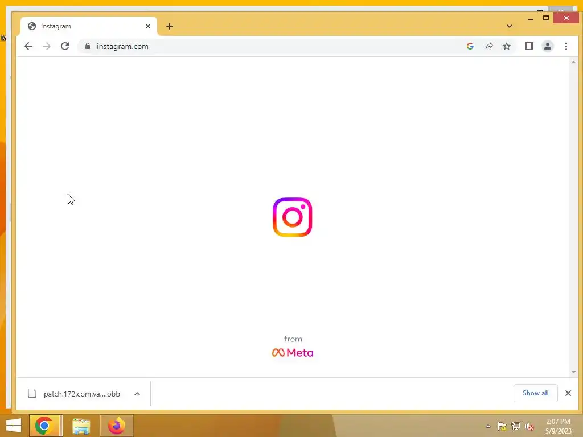Reload the Instagram page
This screenshot has height=437, width=583.
(65, 46)
